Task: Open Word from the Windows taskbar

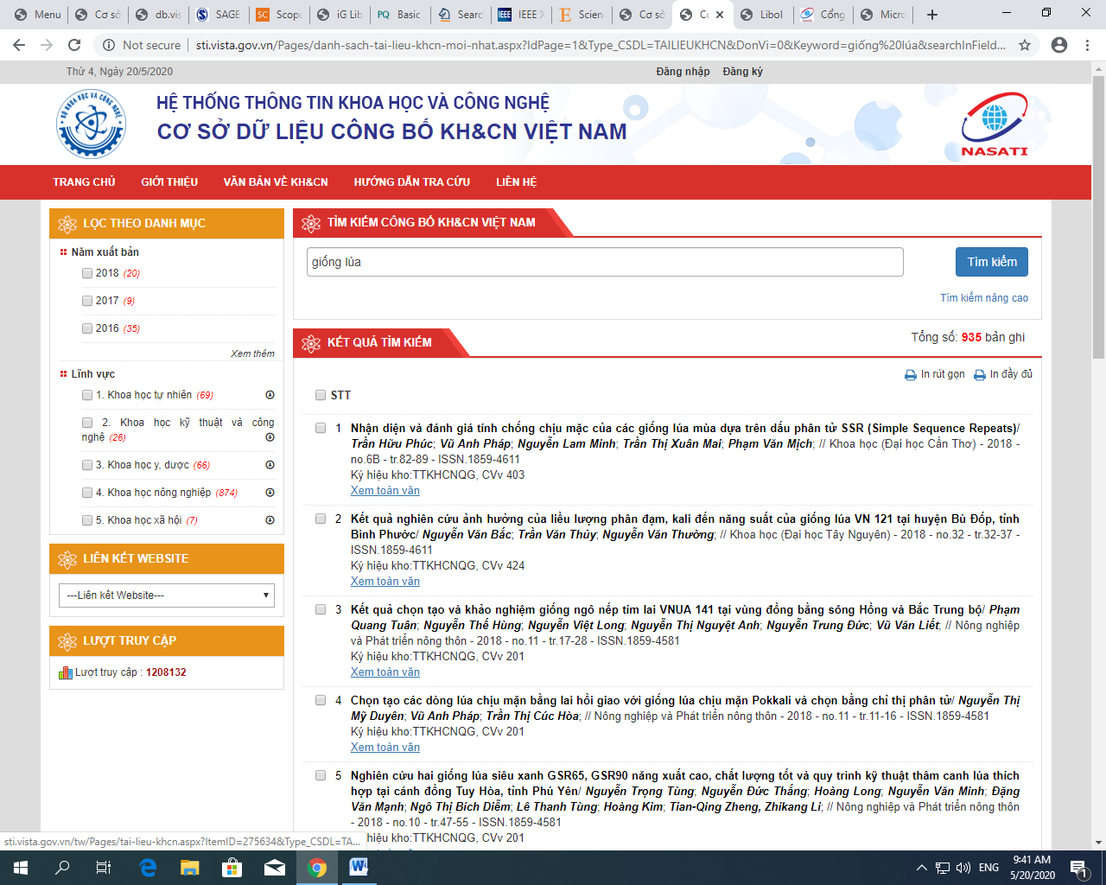Action: click(x=359, y=868)
